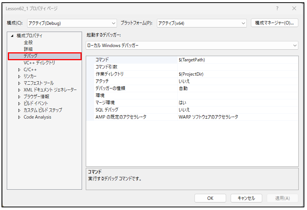Click the キャンセル button

point(246,198)
